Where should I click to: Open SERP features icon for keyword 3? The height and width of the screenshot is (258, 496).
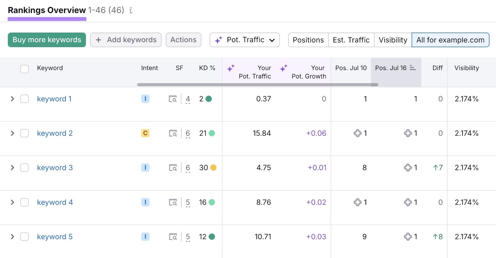(x=173, y=168)
